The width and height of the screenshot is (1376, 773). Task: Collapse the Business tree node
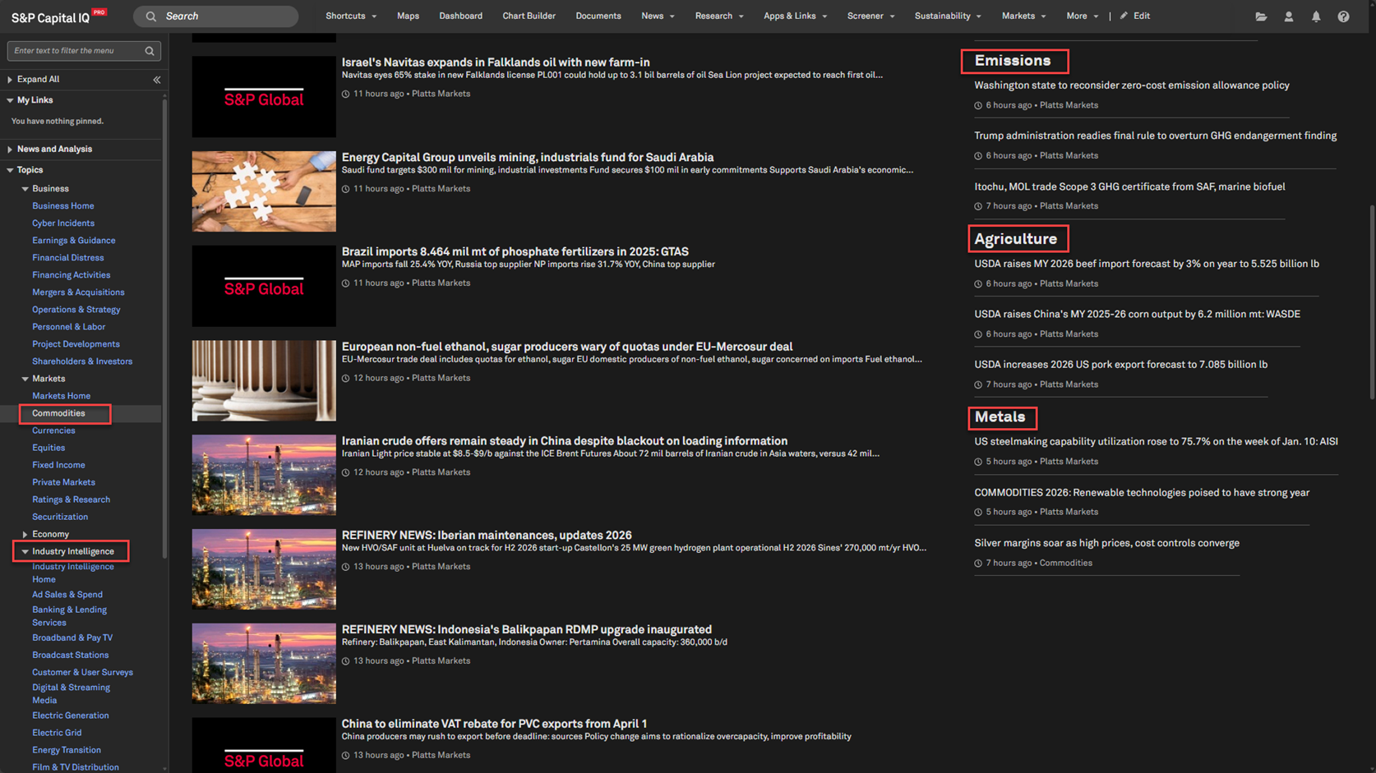(25, 189)
